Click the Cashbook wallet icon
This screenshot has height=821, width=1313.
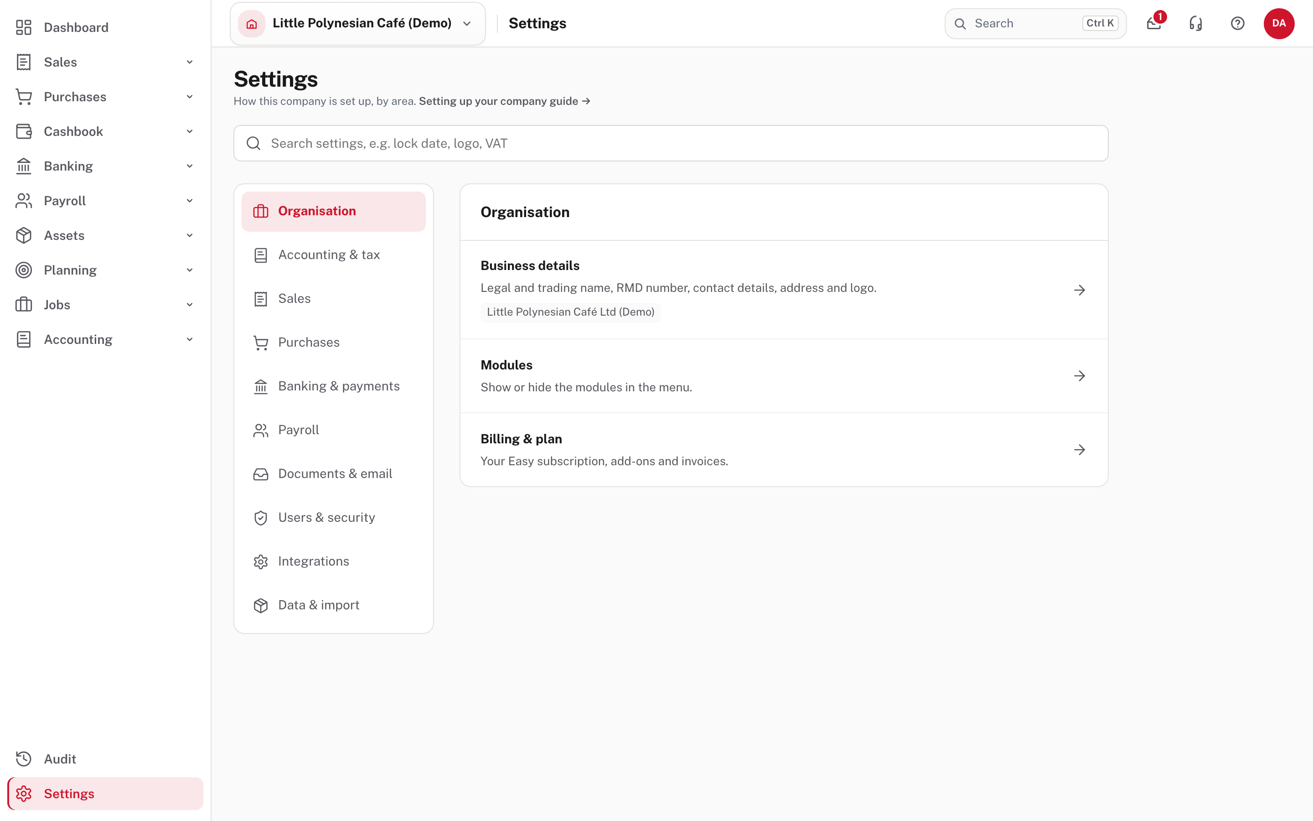pyautogui.click(x=23, y=131)
